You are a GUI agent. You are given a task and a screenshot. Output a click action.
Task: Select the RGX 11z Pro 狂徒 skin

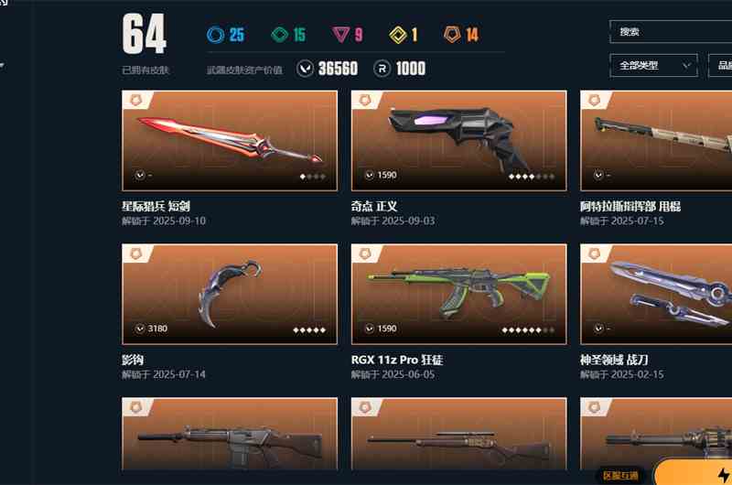(459, 294)
